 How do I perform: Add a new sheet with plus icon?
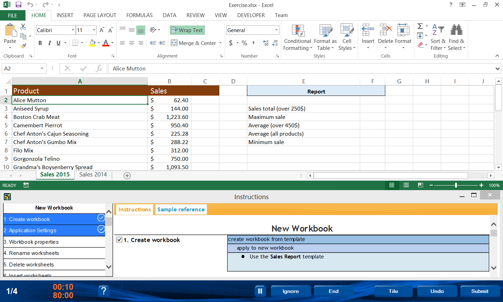coord(127,176)
